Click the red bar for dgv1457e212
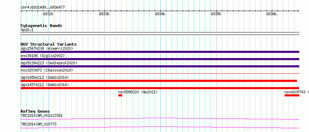Image resolution: width=309 pixels, height=132 pixels. coord(160,88)
